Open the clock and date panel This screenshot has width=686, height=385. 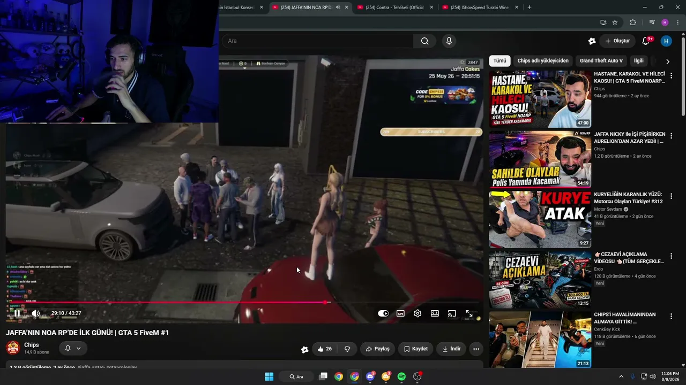670,376
